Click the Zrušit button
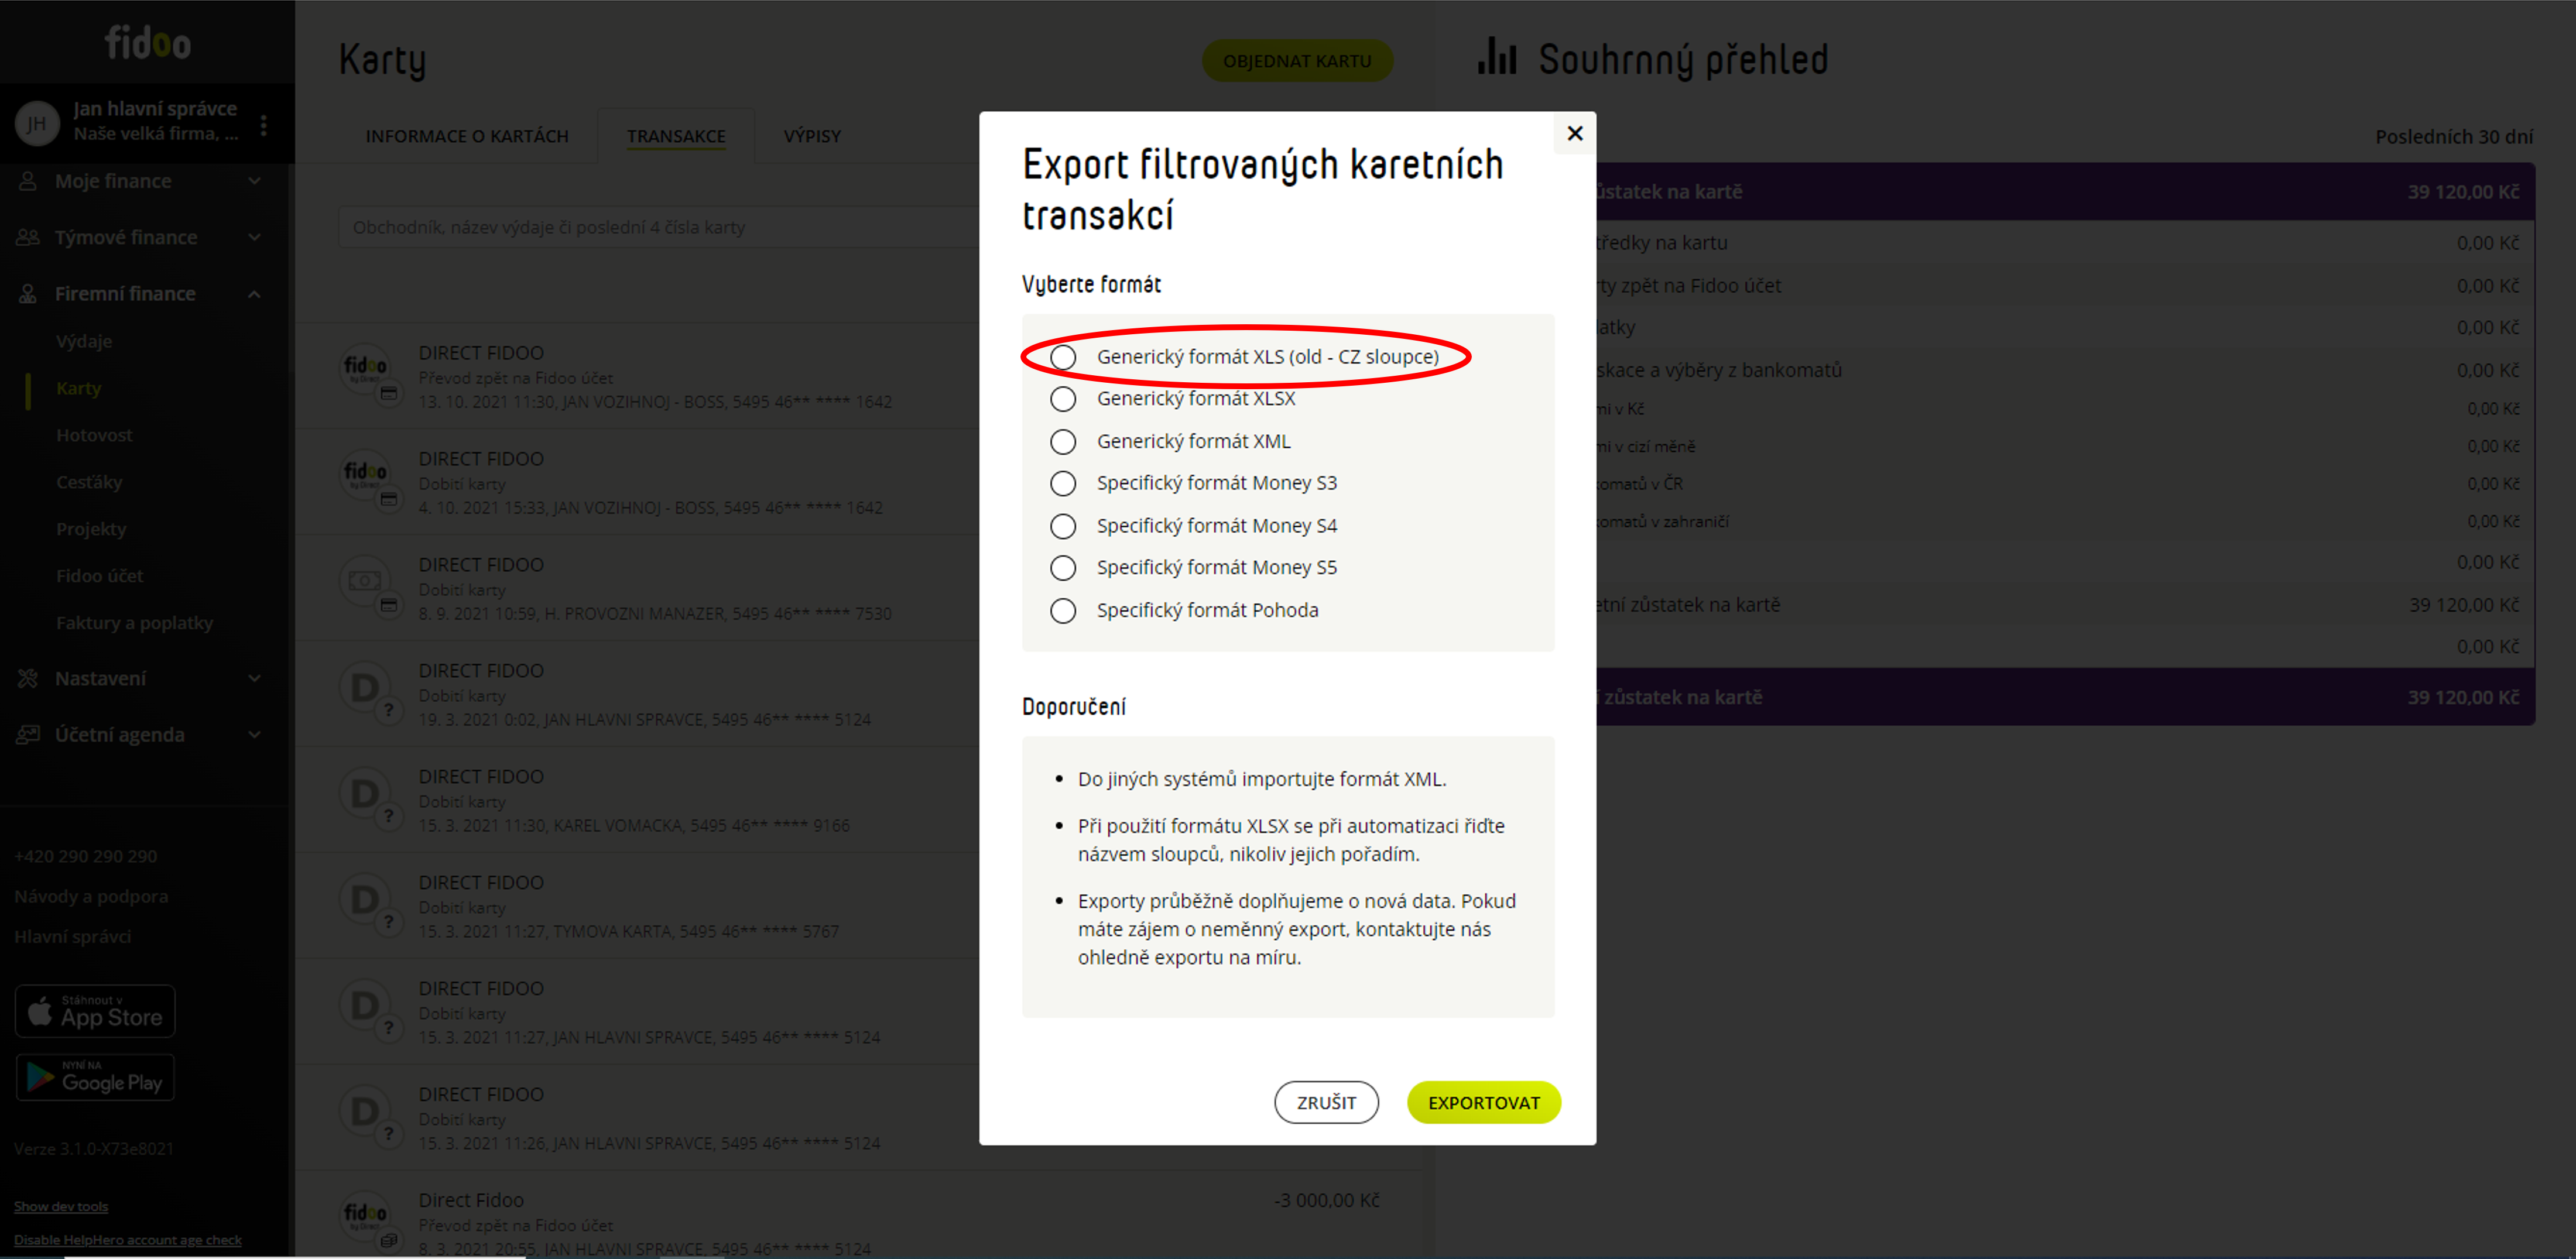 pyautogui.click(x=1326, y=1102)
